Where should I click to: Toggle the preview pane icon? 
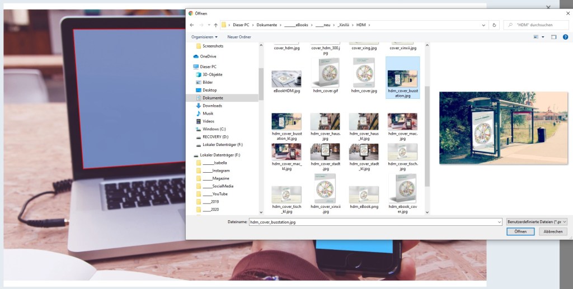click(553, 37)
